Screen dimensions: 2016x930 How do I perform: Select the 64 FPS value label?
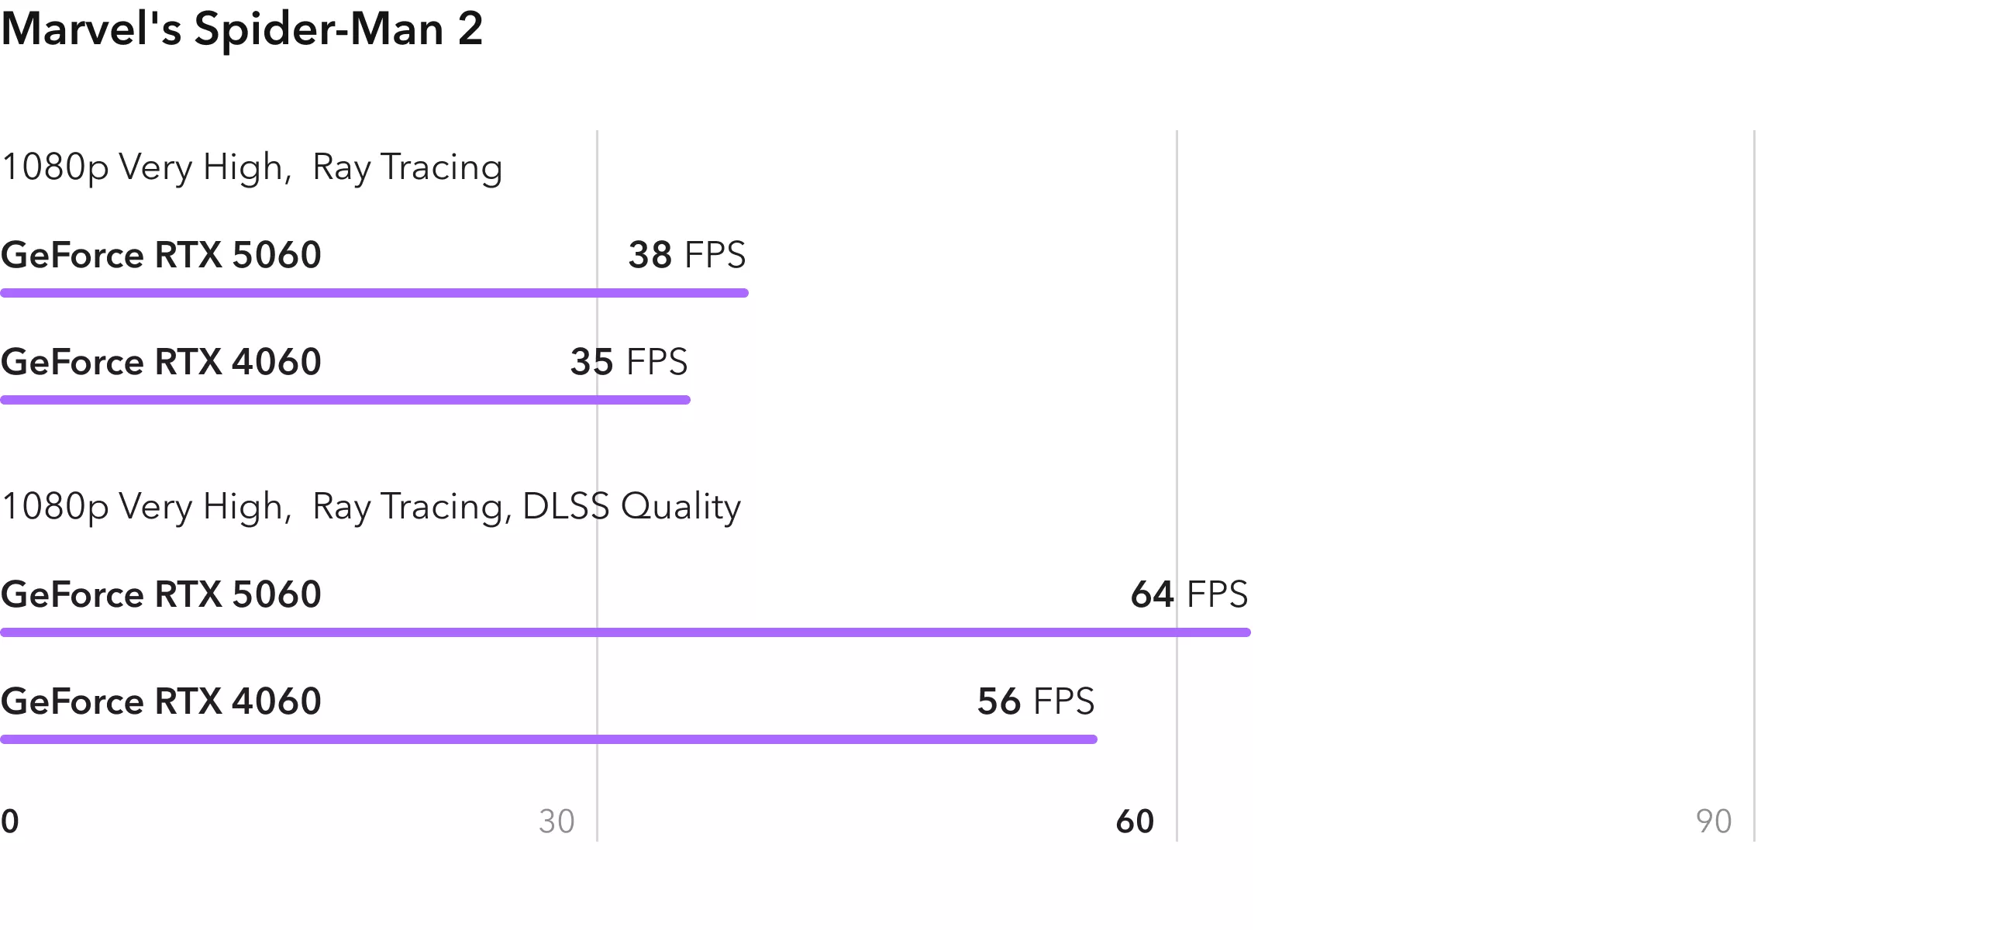click(x=1189, y=594)
